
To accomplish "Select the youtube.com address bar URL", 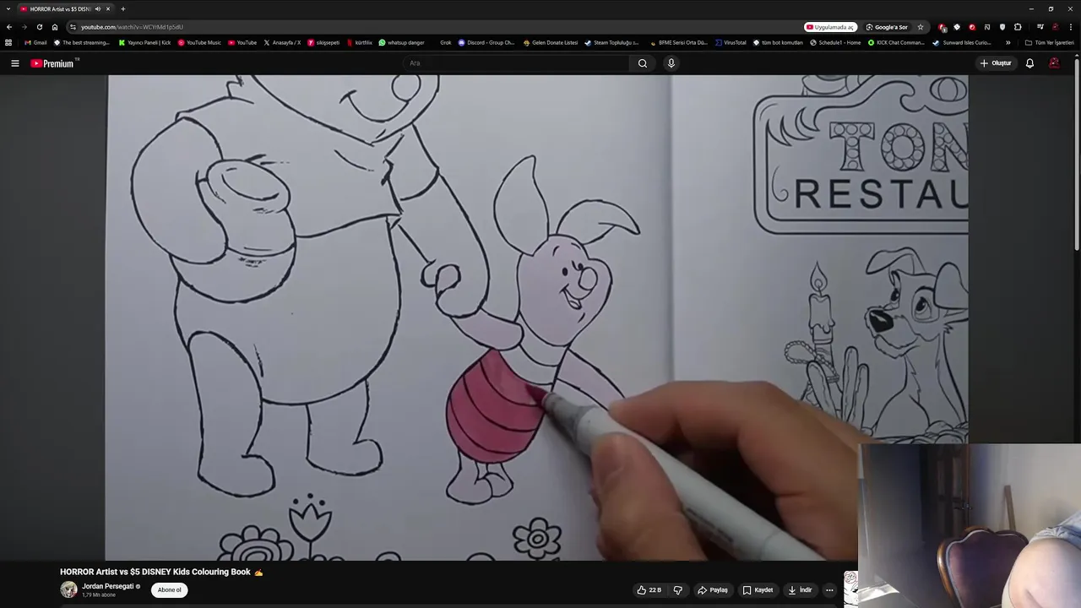I will click(x=132, y=27).
